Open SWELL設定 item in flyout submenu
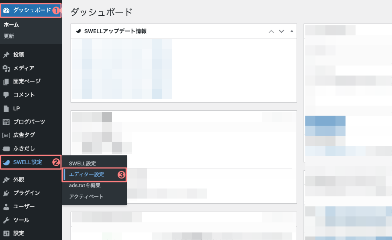392x240 pixels. tap(82, 164)
